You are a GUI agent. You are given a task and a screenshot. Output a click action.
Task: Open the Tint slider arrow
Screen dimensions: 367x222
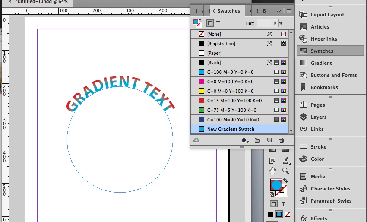pyautogui.click(x=275, y=23)
